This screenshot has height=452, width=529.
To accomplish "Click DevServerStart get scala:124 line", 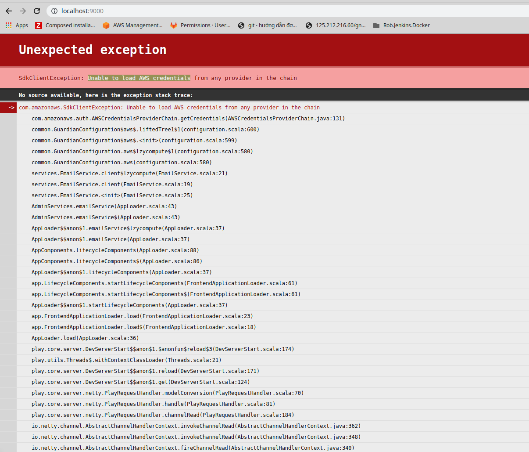I will [141, 382].
